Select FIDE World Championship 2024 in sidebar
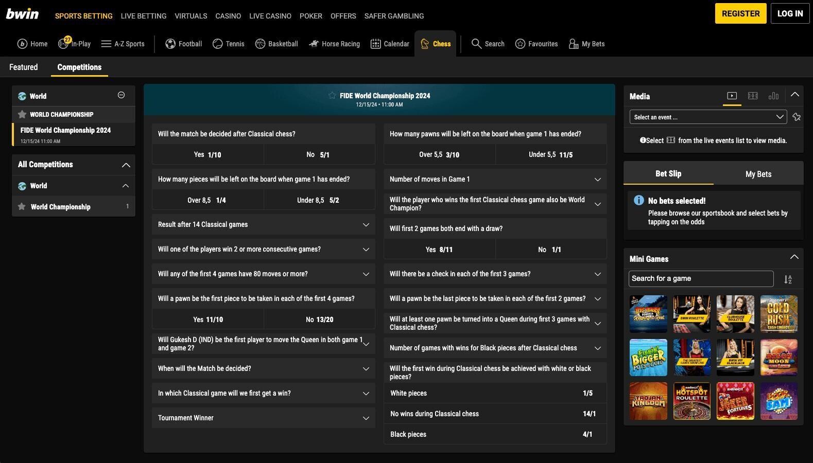Image resolution: width=813 pixels, height=463 pixels. tap(74, 135)
